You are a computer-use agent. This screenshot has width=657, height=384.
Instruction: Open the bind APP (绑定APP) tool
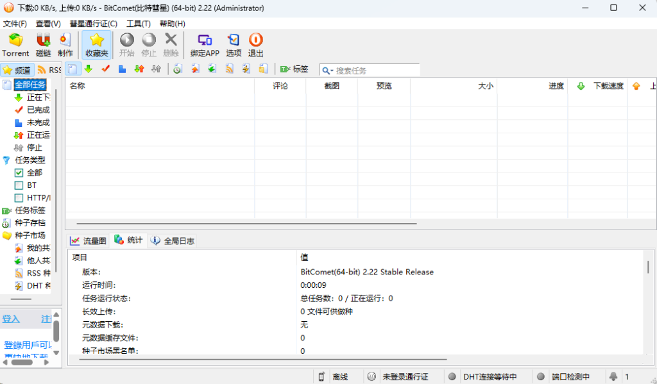pos(205,45)
